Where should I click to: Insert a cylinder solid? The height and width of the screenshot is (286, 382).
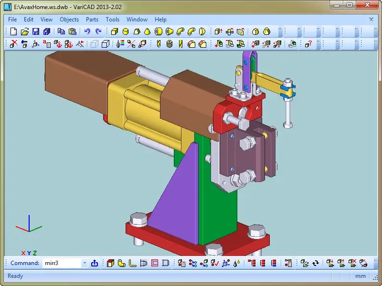(126, 31)
